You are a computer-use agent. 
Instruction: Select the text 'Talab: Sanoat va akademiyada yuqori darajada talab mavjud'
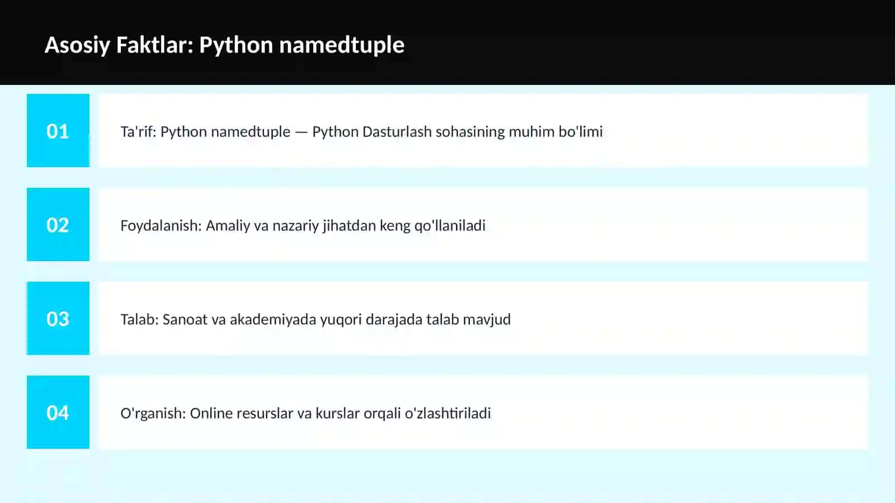315,320
